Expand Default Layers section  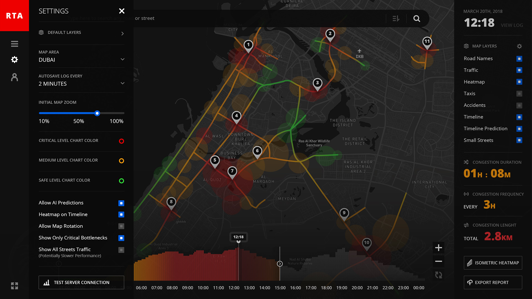pyautogui.click(x=81, y=33)
